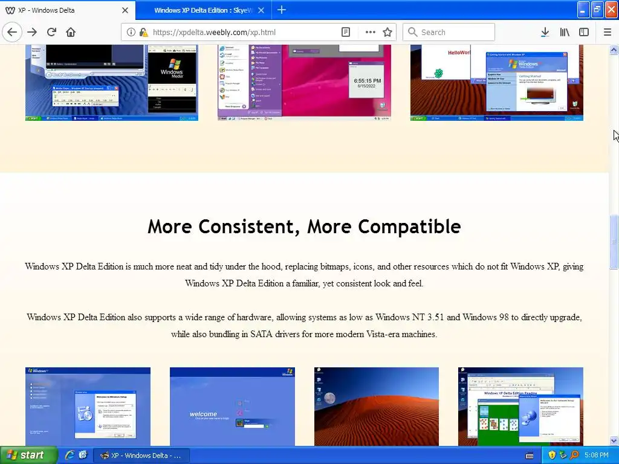Select XP - Windows Delta taskbar button
Viewport: 619px width, 464px height.
(x=141, y=456)
